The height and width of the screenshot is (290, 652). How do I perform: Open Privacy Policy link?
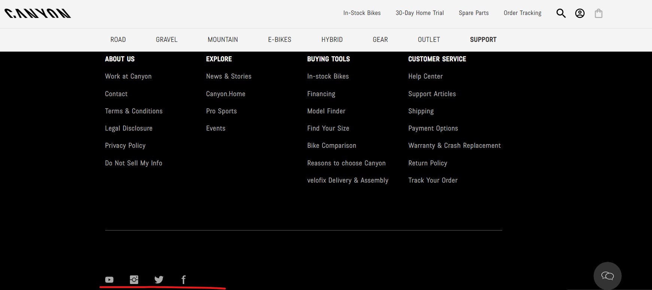click(x=125, y=146)
